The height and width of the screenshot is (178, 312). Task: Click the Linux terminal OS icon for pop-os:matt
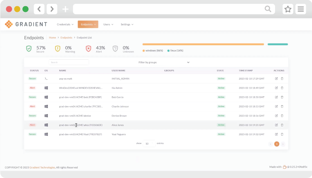pyautogui.click(x=46, y=79)
